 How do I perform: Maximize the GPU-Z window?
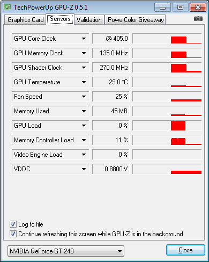pyautogui.click(x=180, y=8)
